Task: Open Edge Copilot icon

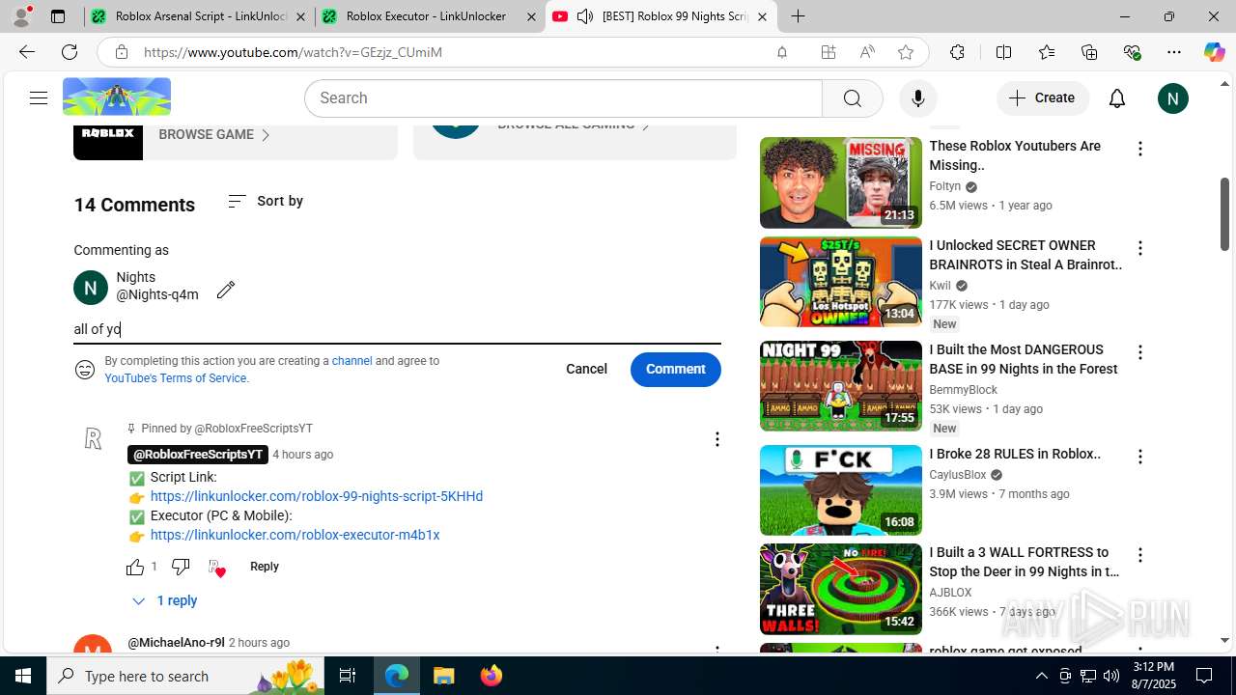Action: click(x=1214, y=52)
